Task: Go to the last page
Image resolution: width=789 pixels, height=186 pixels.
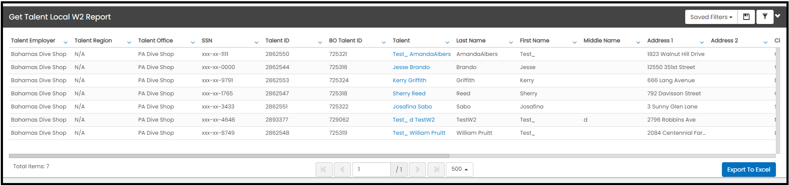Action: point(436,169)
